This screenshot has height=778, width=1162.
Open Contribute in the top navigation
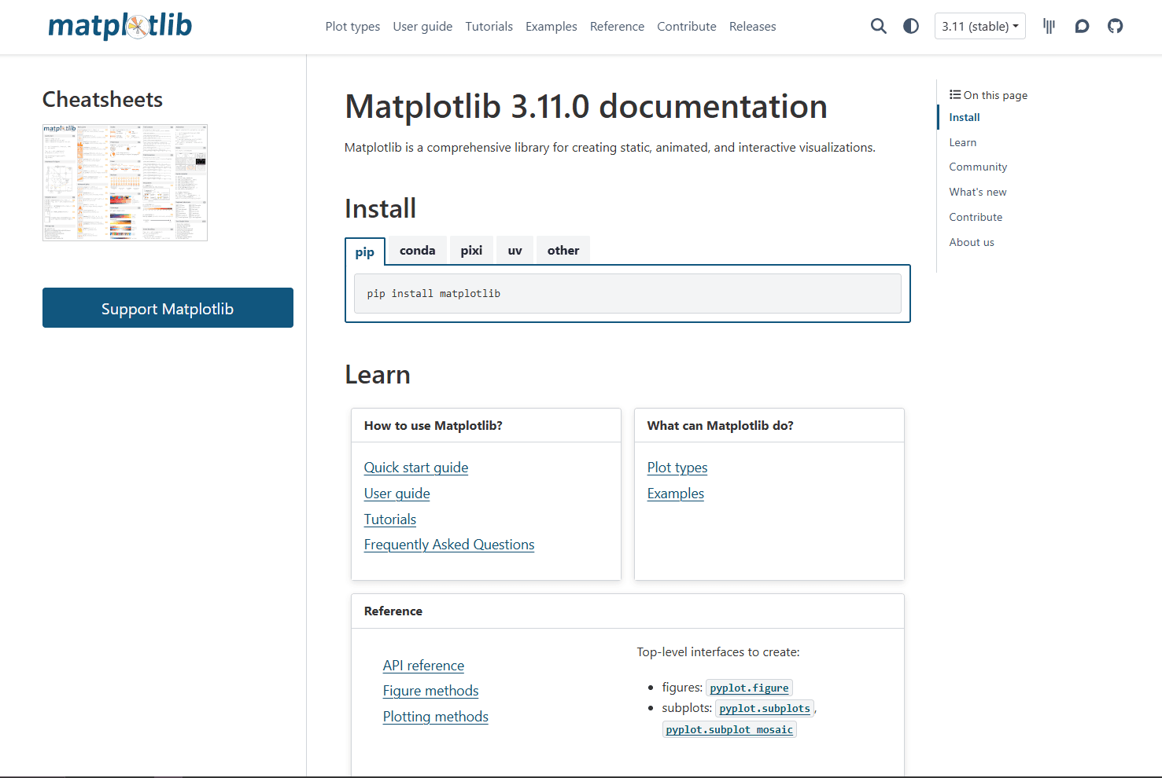[x=687, y=27]
